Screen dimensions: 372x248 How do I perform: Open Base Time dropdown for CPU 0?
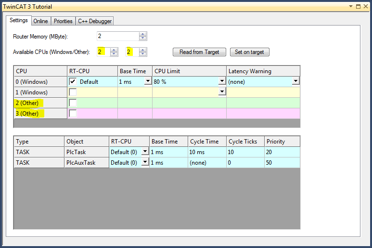[x=148, y=81]
